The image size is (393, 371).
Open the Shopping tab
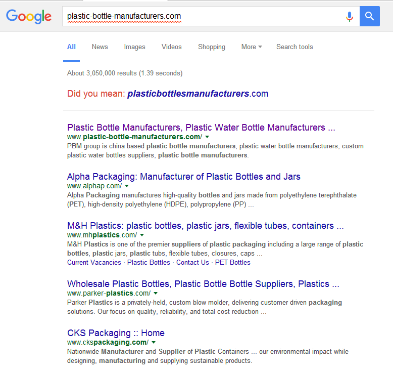212,47
